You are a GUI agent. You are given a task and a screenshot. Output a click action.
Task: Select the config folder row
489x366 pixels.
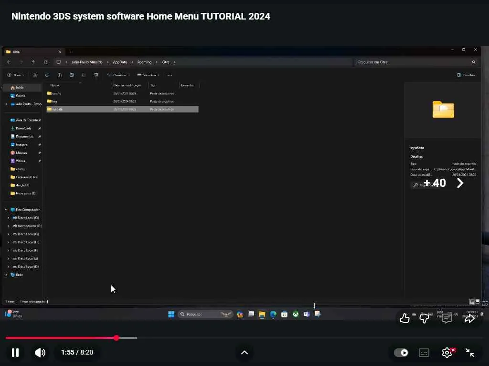122,93
